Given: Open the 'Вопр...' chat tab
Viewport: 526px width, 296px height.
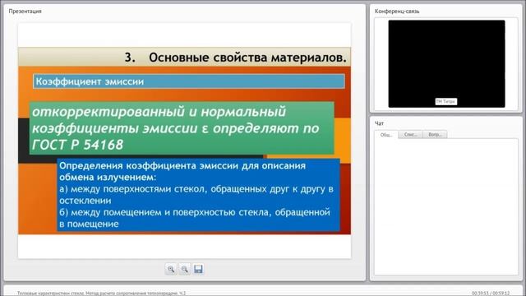Looking at the screenshot, I should point(435,134).
